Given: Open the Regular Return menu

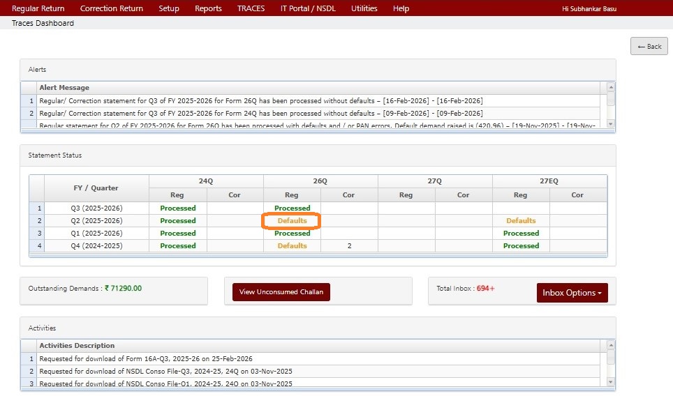Looking at the screenshot, I should coord(38,8).
